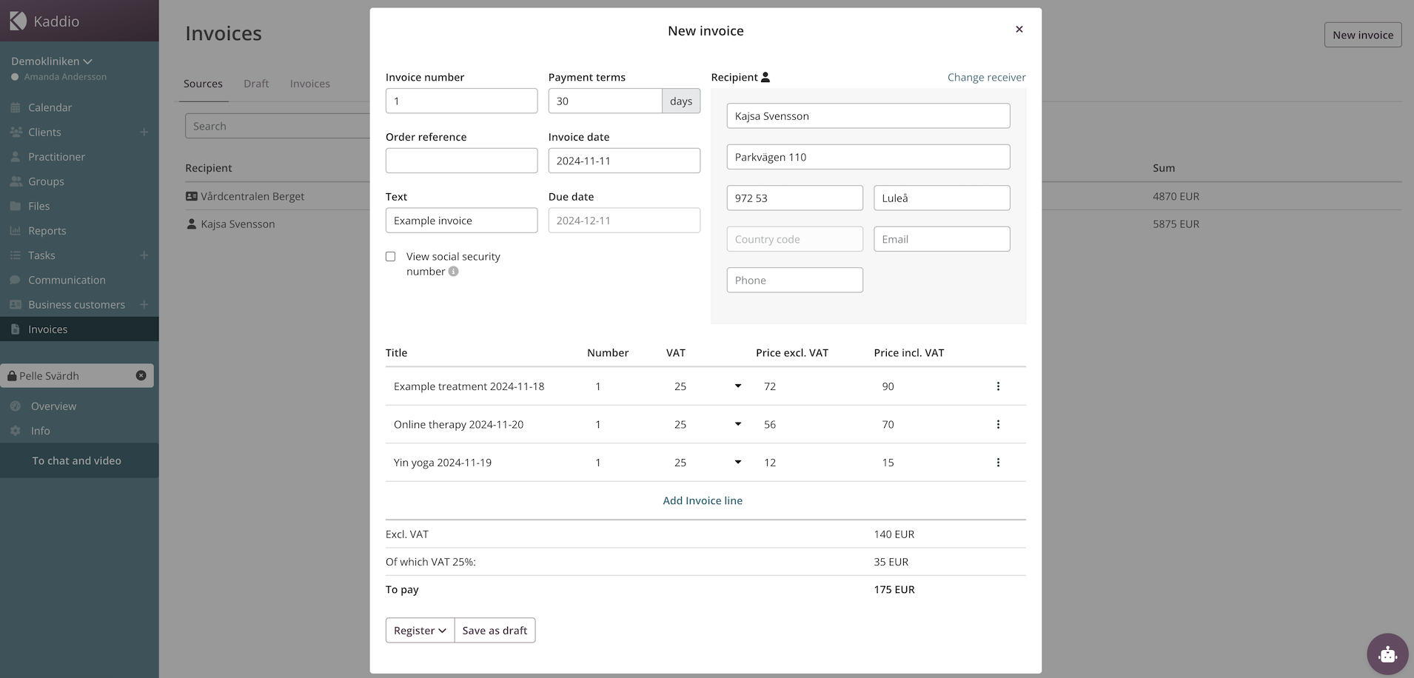Open options menu for Yin yoga line

click(998, 463)
